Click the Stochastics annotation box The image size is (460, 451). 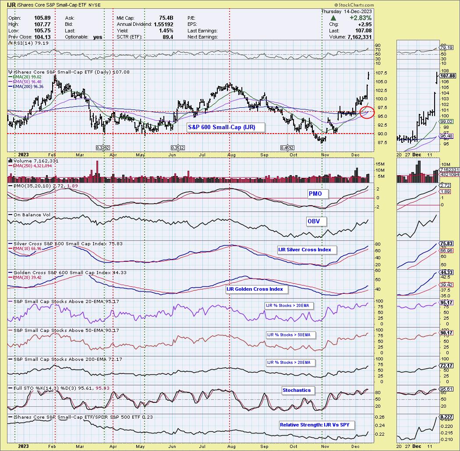(x=298, y=390)
